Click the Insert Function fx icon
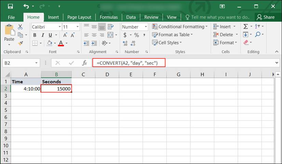282x164 pixels. (x=84, y=63)
